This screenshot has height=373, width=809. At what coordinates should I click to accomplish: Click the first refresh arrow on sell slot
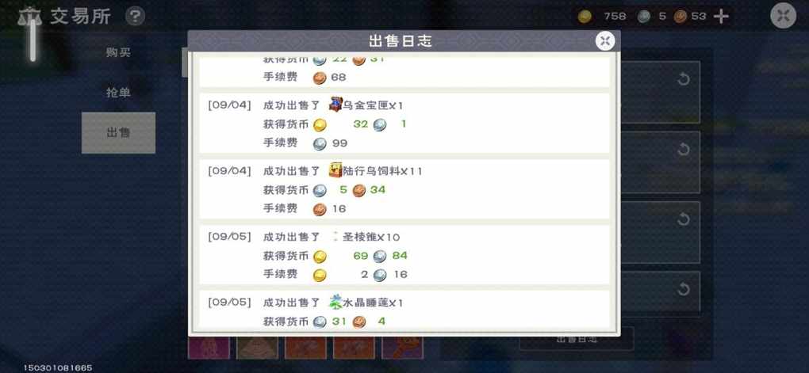[x=683, y=79]
